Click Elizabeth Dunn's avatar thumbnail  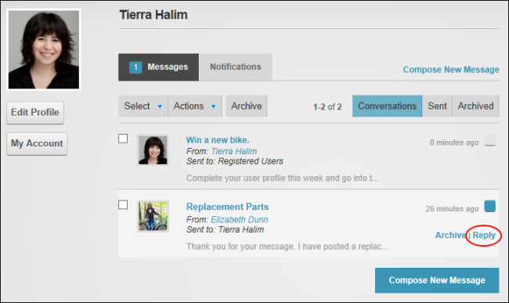coord(153,216)
